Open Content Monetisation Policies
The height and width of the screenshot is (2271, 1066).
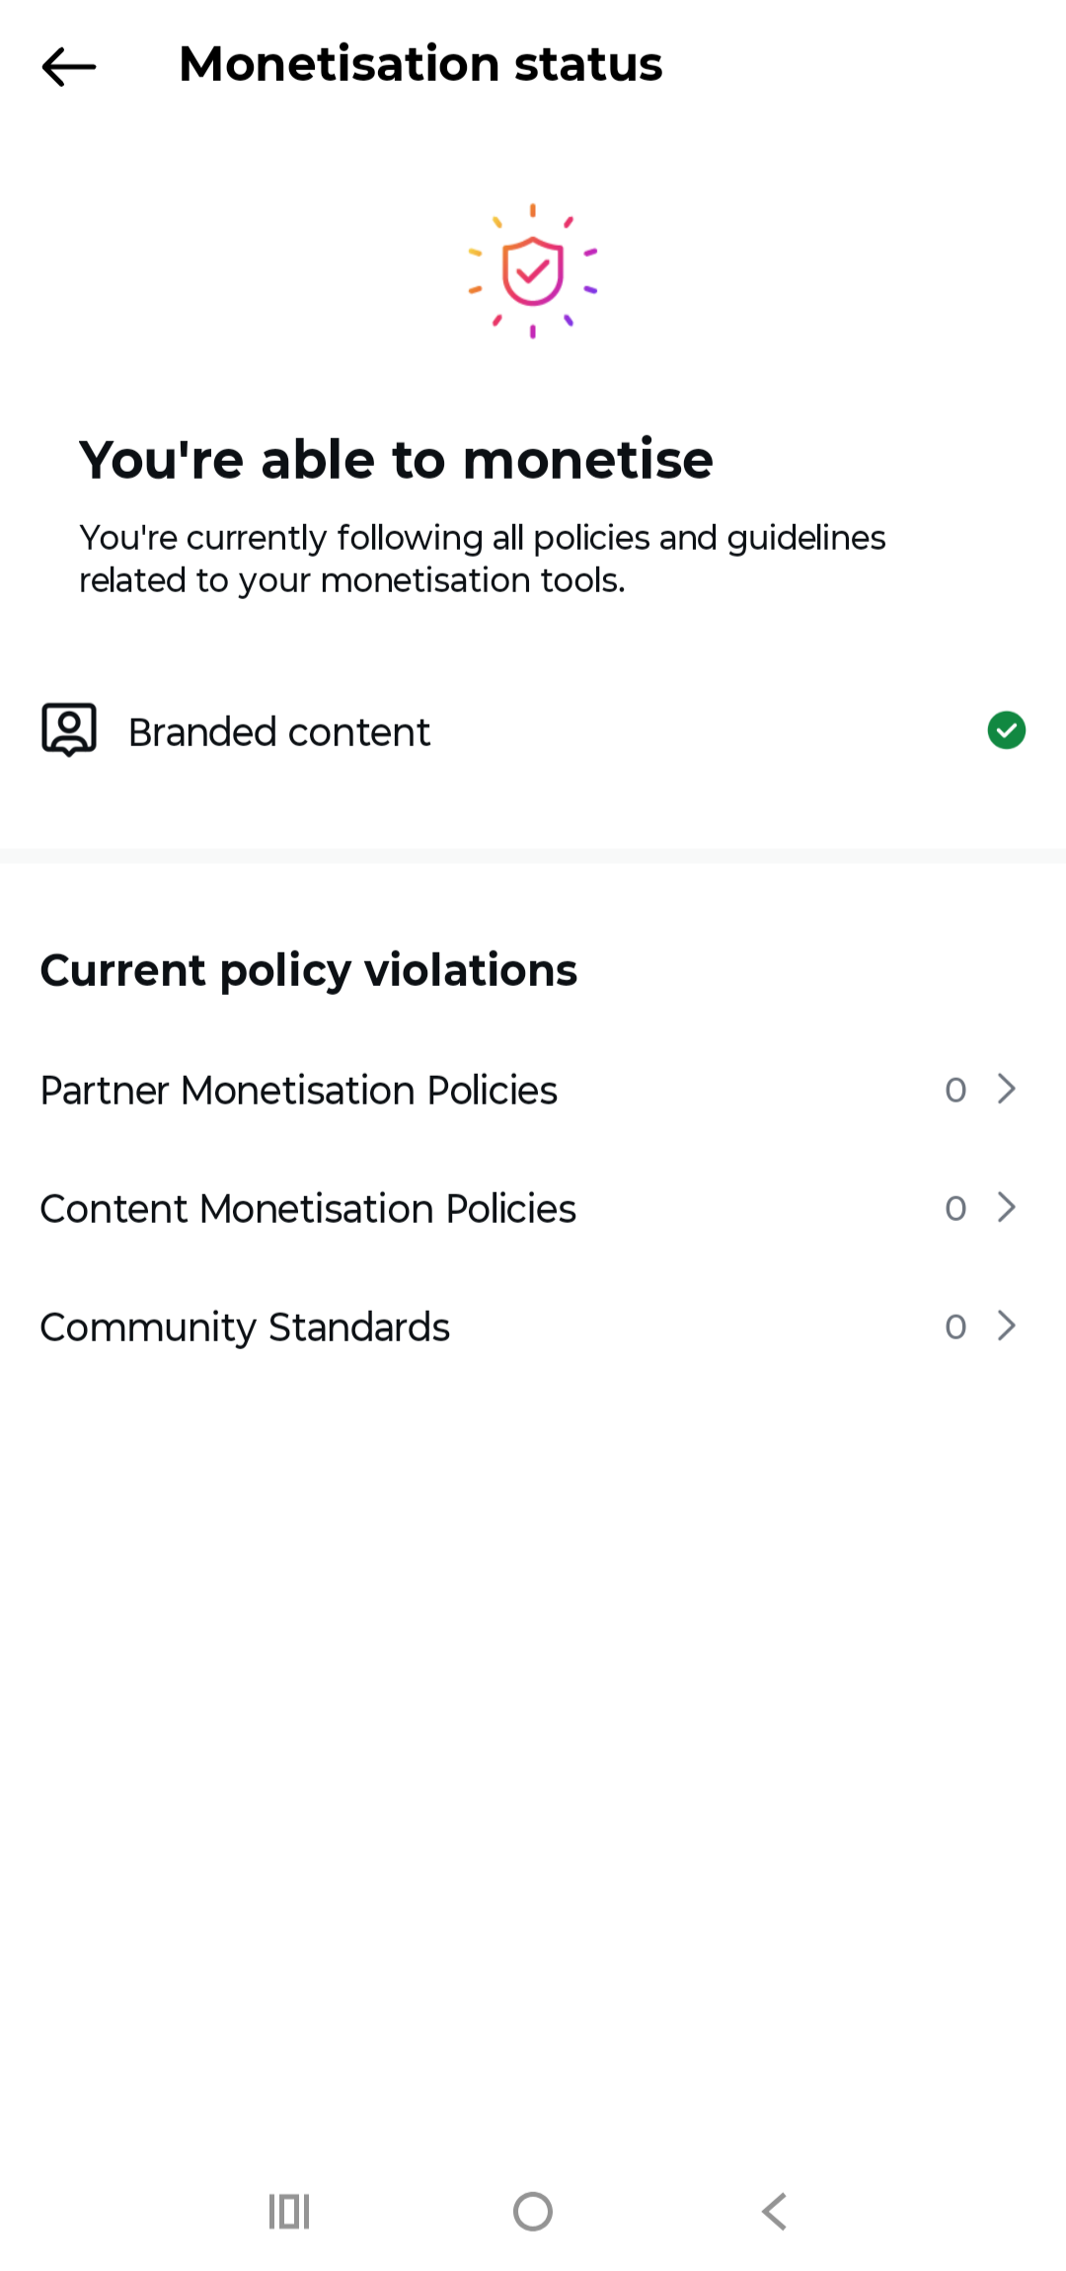pos(307,1209)
